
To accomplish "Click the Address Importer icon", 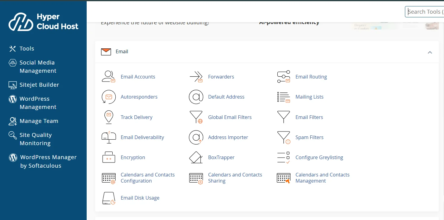I will click(x=196, y=137).
